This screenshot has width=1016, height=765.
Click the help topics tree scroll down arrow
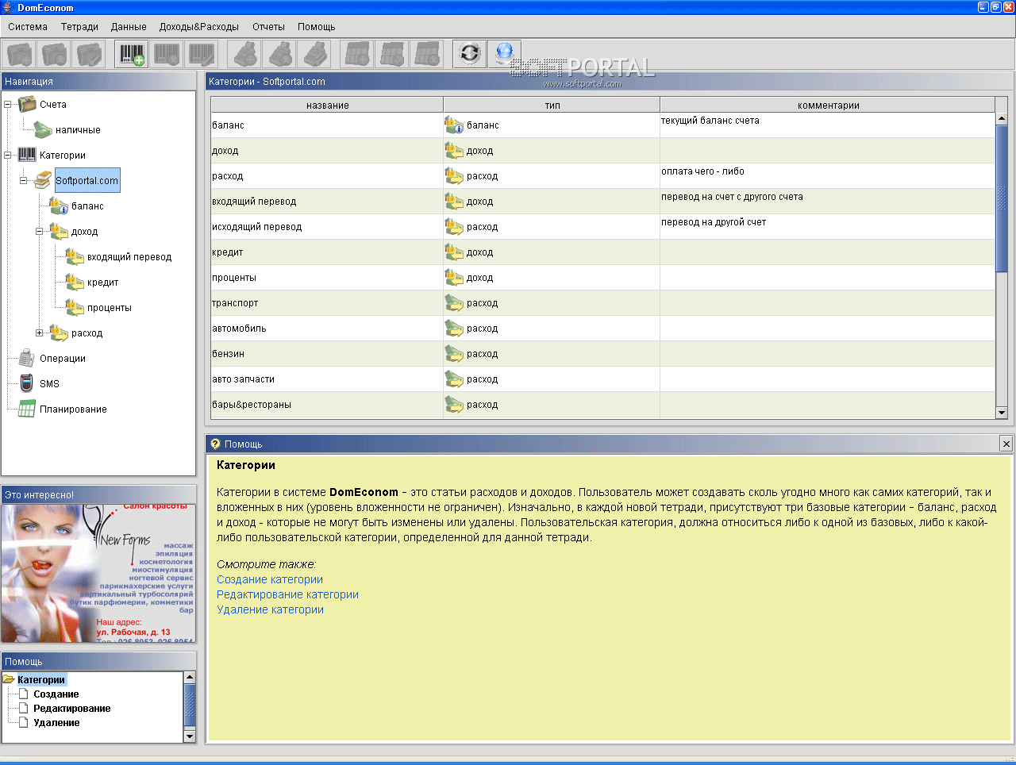[x=189, y=736]
